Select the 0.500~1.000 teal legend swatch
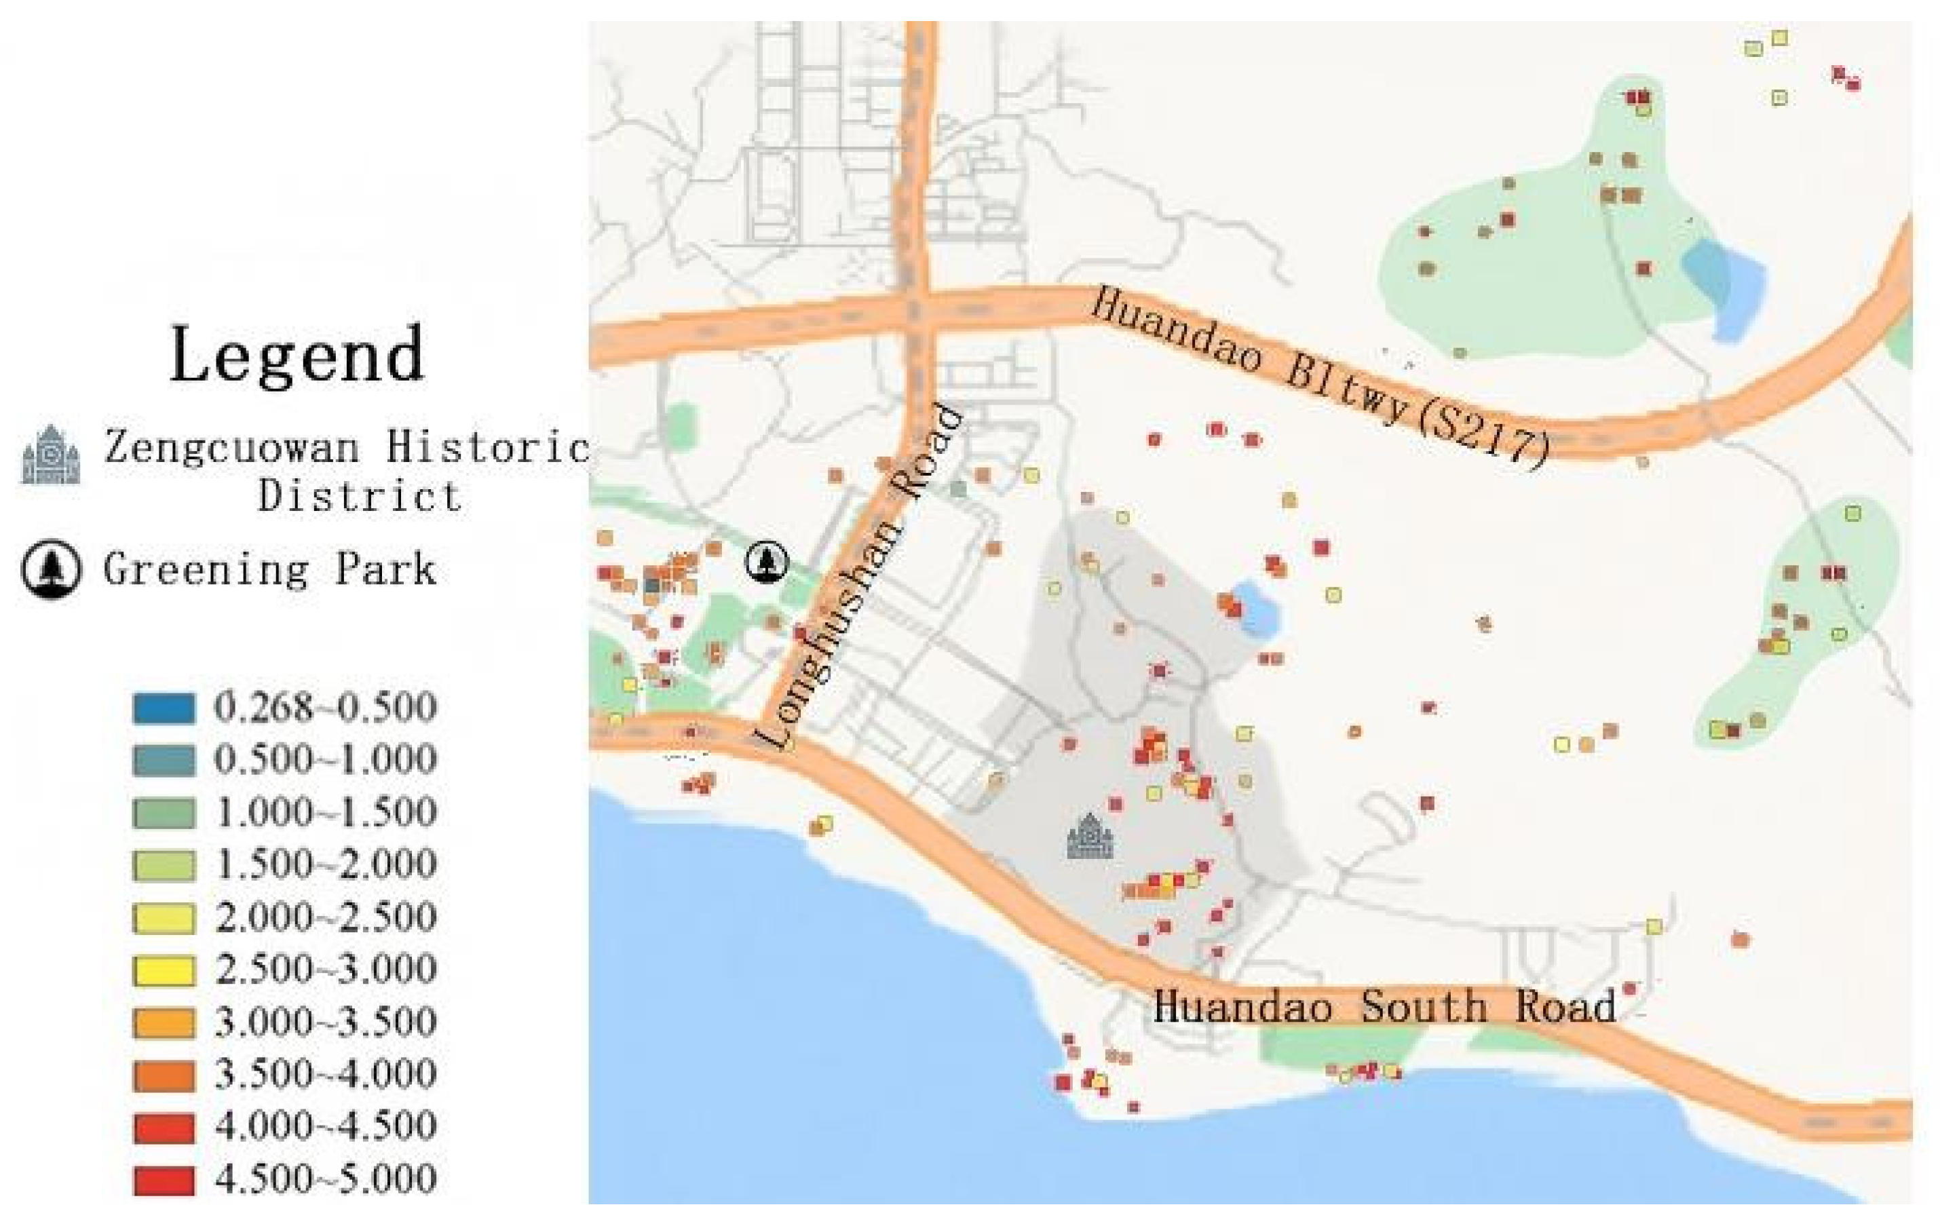The height and width of the screenshot is (1224, 1940). point(164,761)
